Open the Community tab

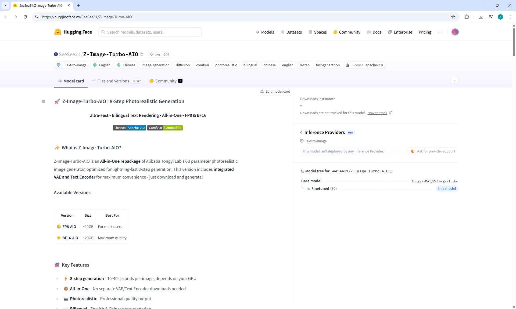[x=166, y=81]
